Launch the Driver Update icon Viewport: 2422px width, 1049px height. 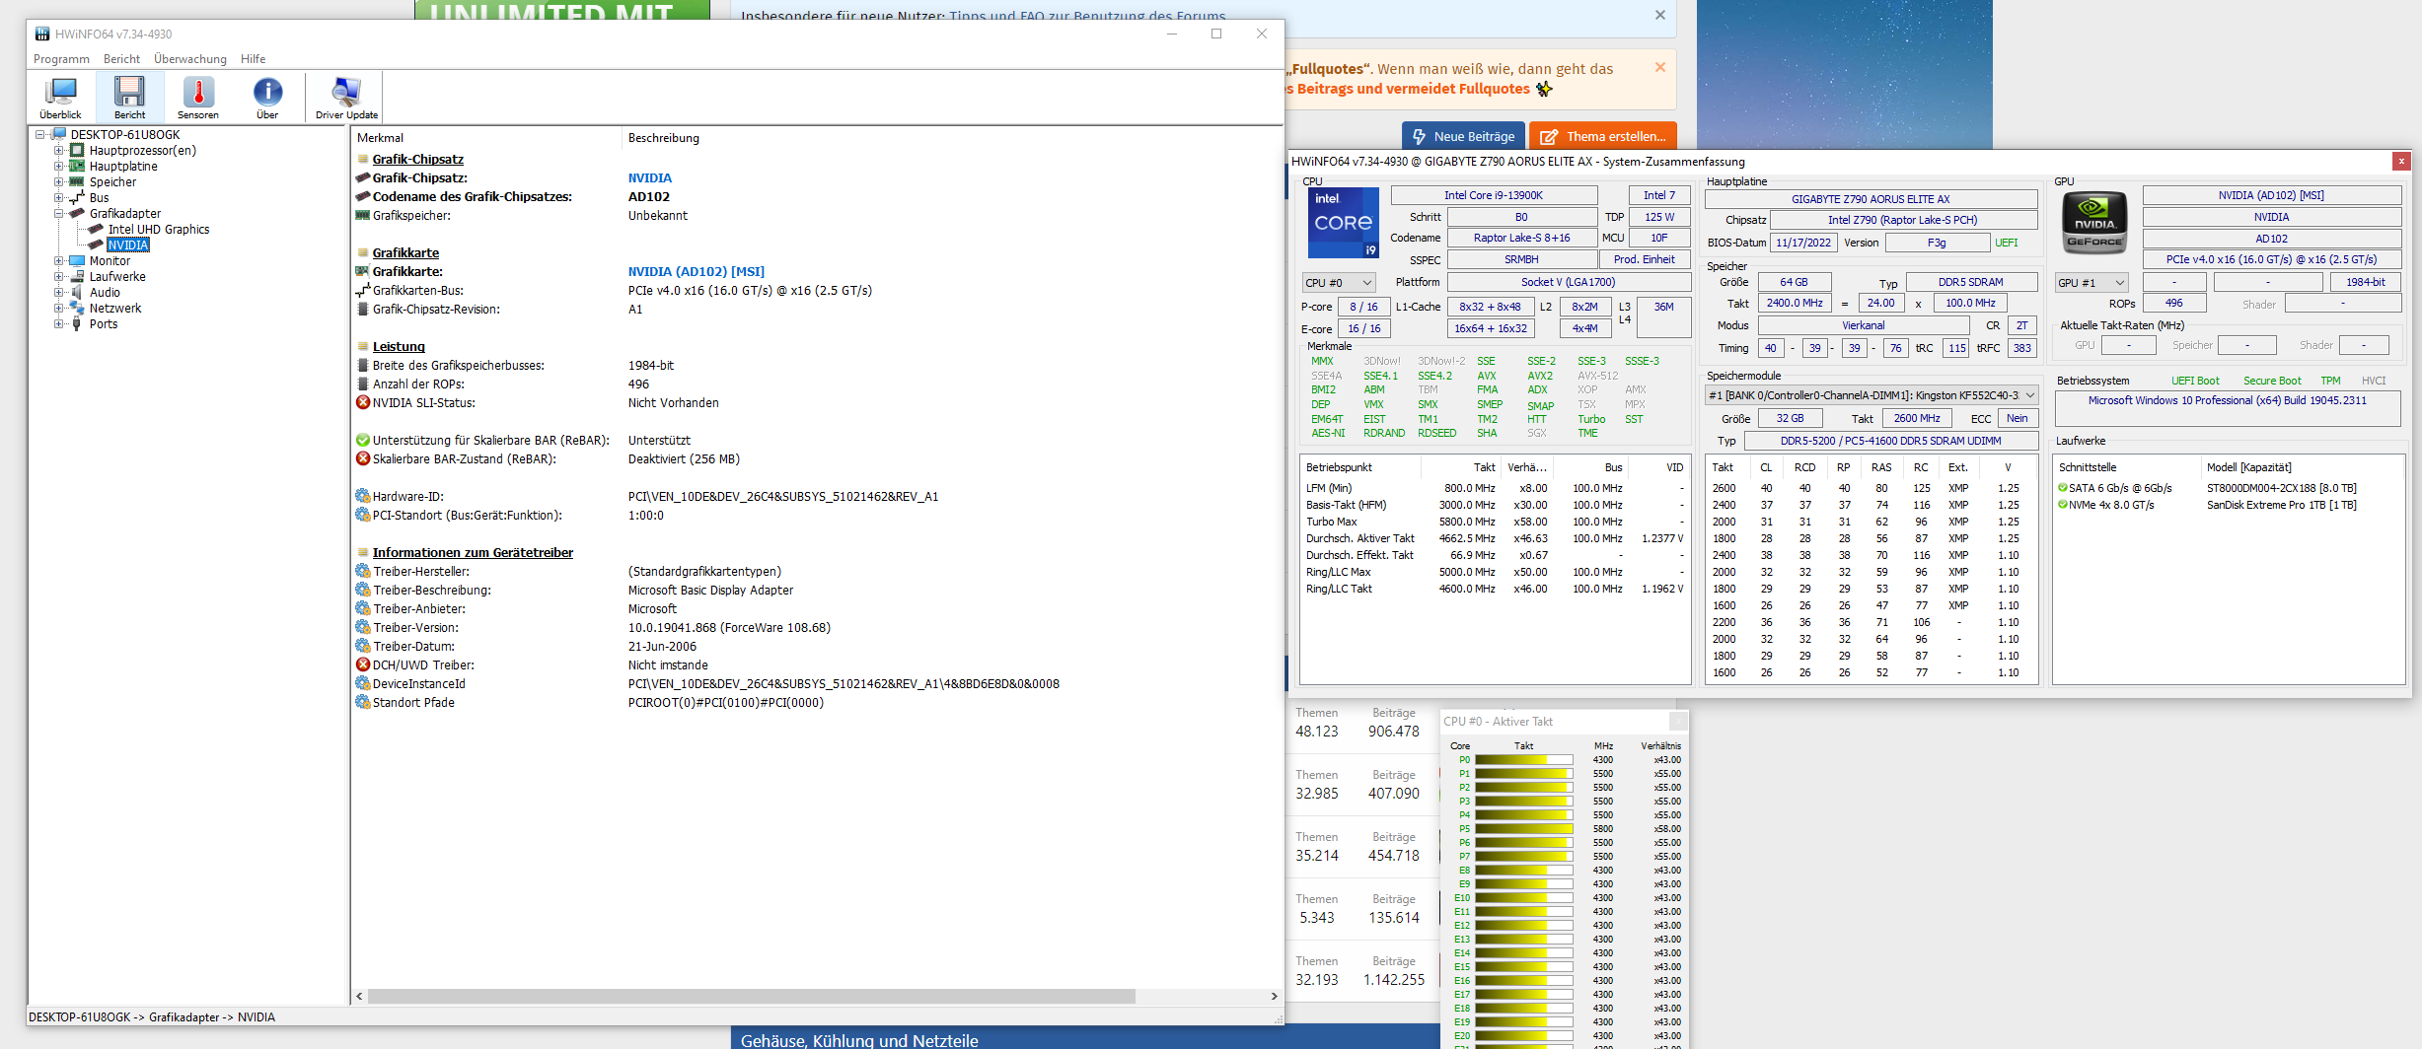[x=346, y=98]
